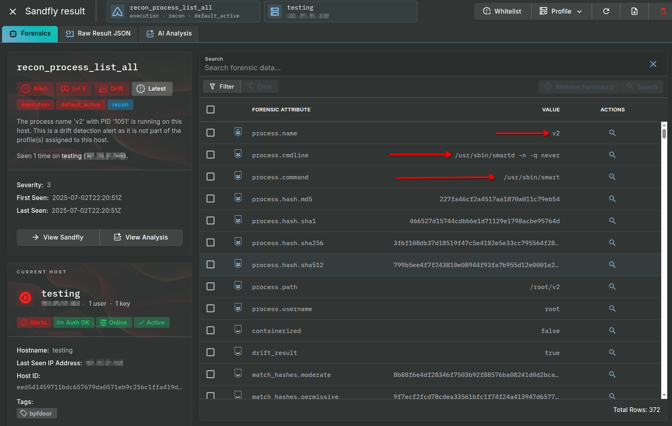Click the testing host card in header
Image resolution: width=672 pixels, height=426 pixels.
pos(341,12)
